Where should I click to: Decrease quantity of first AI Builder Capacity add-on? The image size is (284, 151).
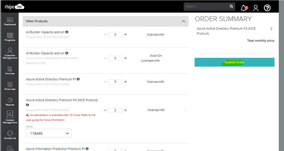click(105, 35)
